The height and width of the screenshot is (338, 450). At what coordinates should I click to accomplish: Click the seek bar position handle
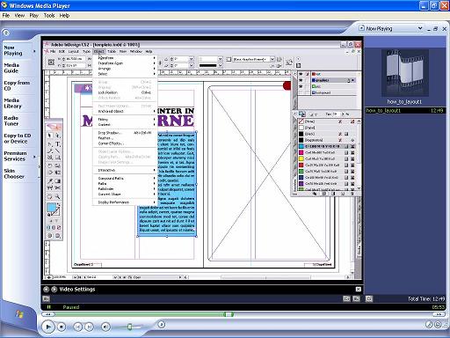click(x=229, y=314)
